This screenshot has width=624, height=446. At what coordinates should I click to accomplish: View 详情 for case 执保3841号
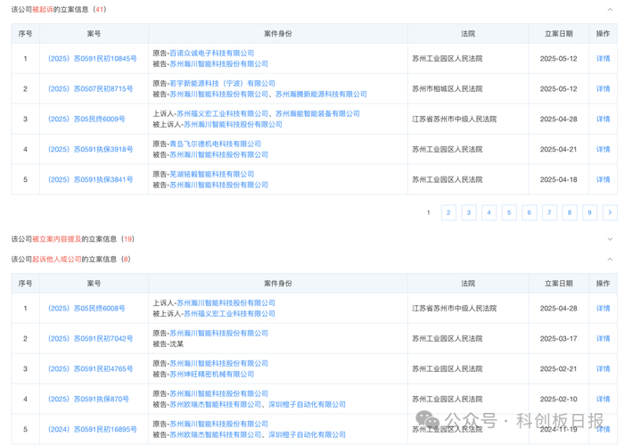click(603, 179)
